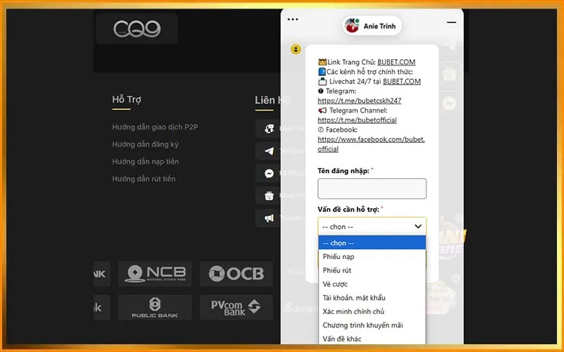Click the PVcomBank logo

[236, 308]
